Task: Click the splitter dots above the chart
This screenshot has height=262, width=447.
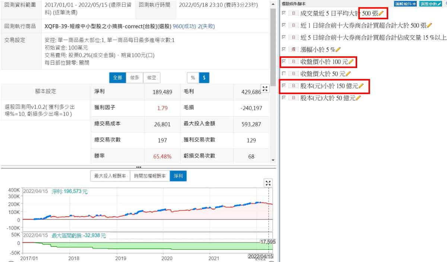Action: coord(139,167)
